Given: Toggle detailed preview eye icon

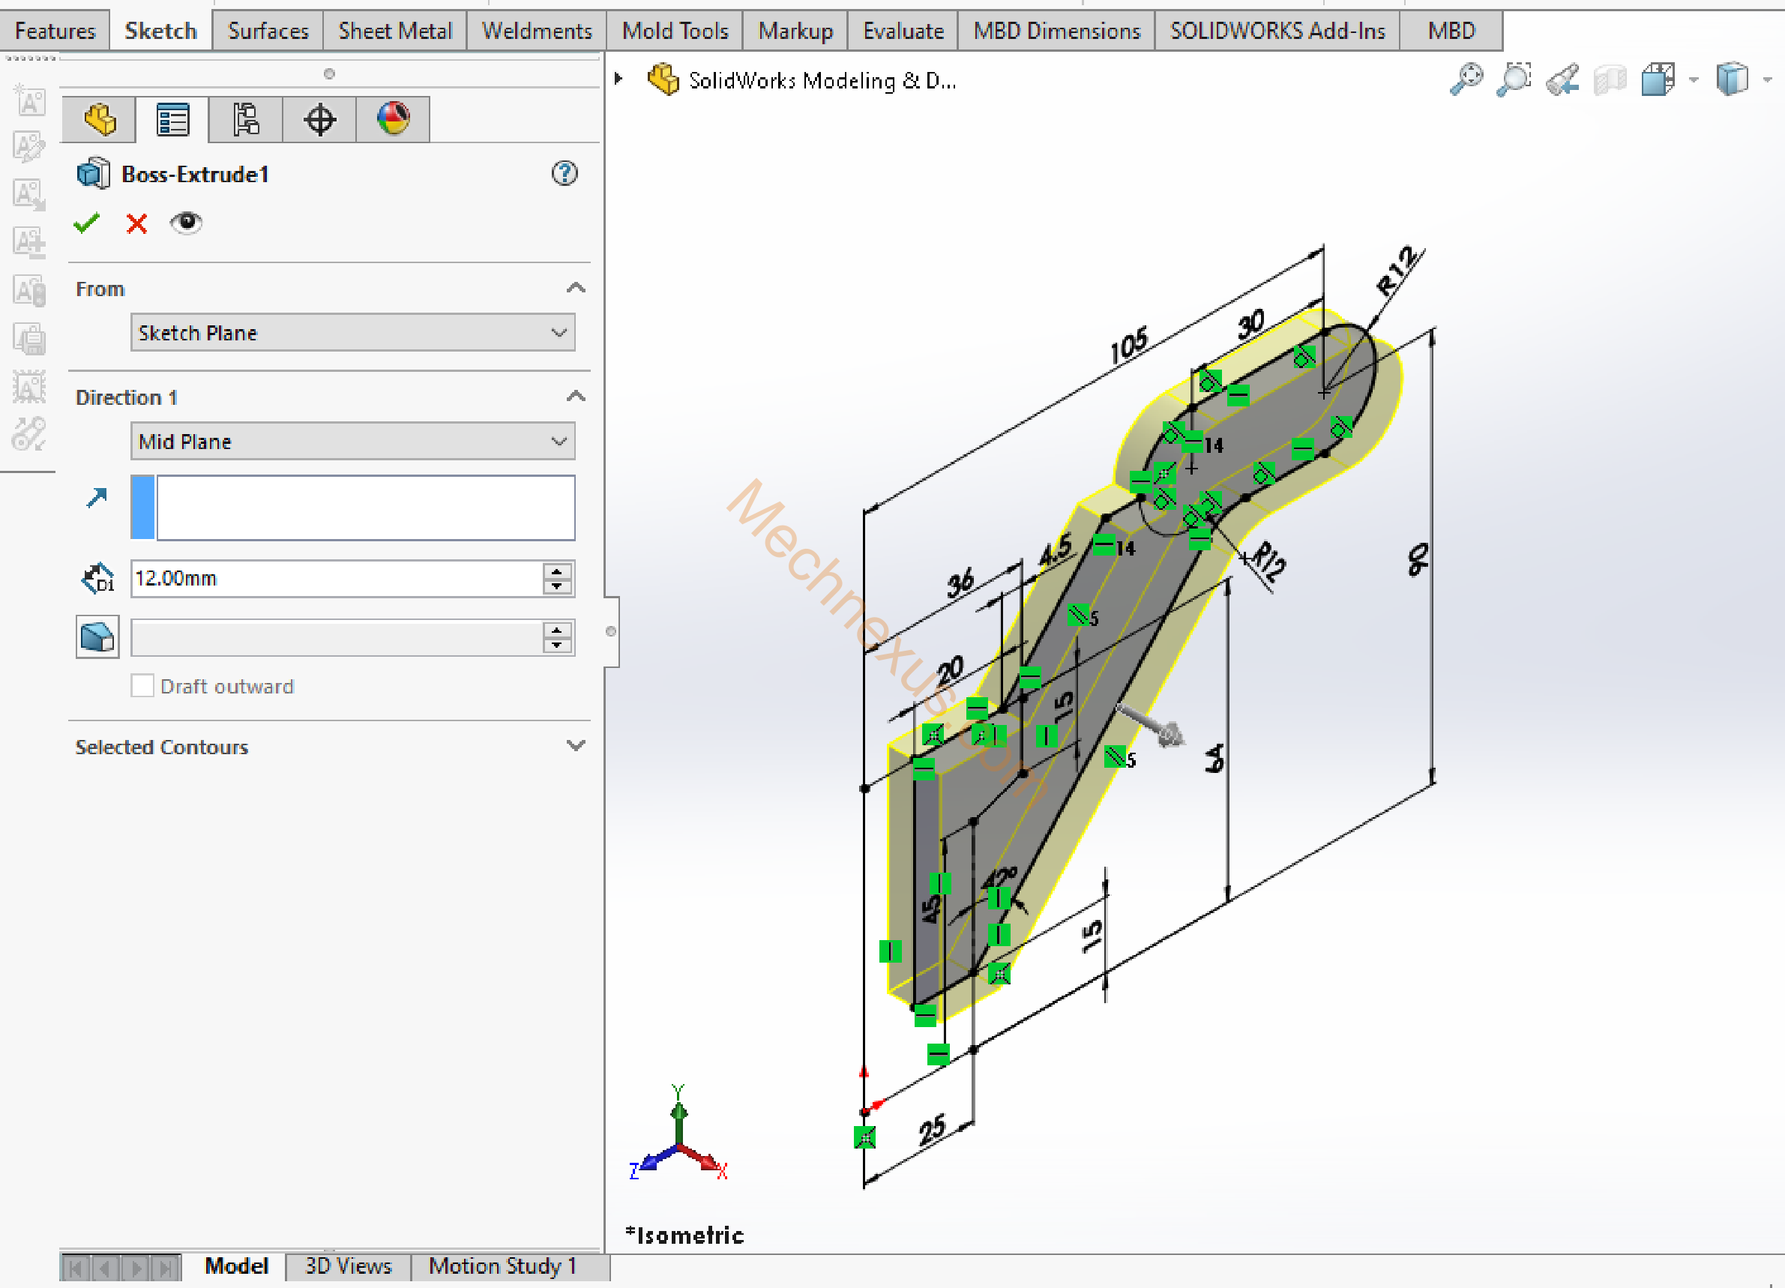Looking at the screenshot, I should click(186, 223).
